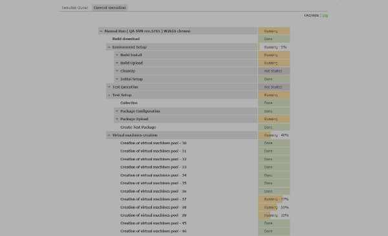Screen dimensions: 388x236
Task: Collapse the Virtual machines creation section
Action: (x=109, y=135)
